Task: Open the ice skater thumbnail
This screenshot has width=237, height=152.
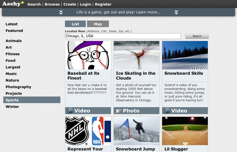Action: tap(137, 55)
